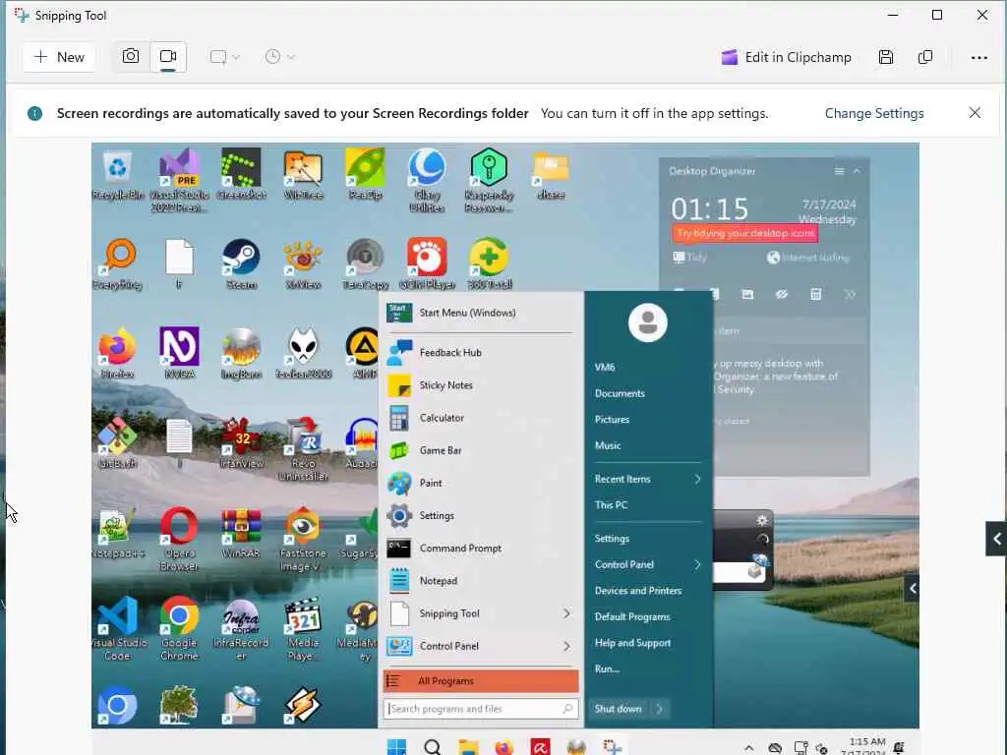Select the WinRAR desktop icon

click(x=242, y=532)
